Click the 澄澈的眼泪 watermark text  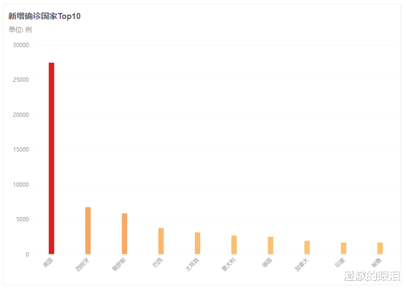[371, 276]
